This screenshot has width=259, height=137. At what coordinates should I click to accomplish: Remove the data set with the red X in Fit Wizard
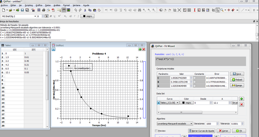[241, 104]
